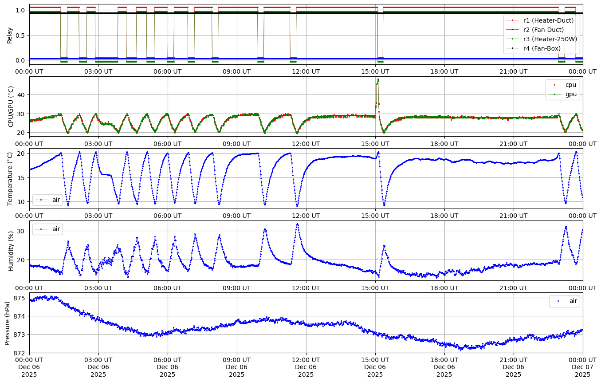
Task: Click the CPU/GPU (°C) y-axis label
Action: click(11, 106)
